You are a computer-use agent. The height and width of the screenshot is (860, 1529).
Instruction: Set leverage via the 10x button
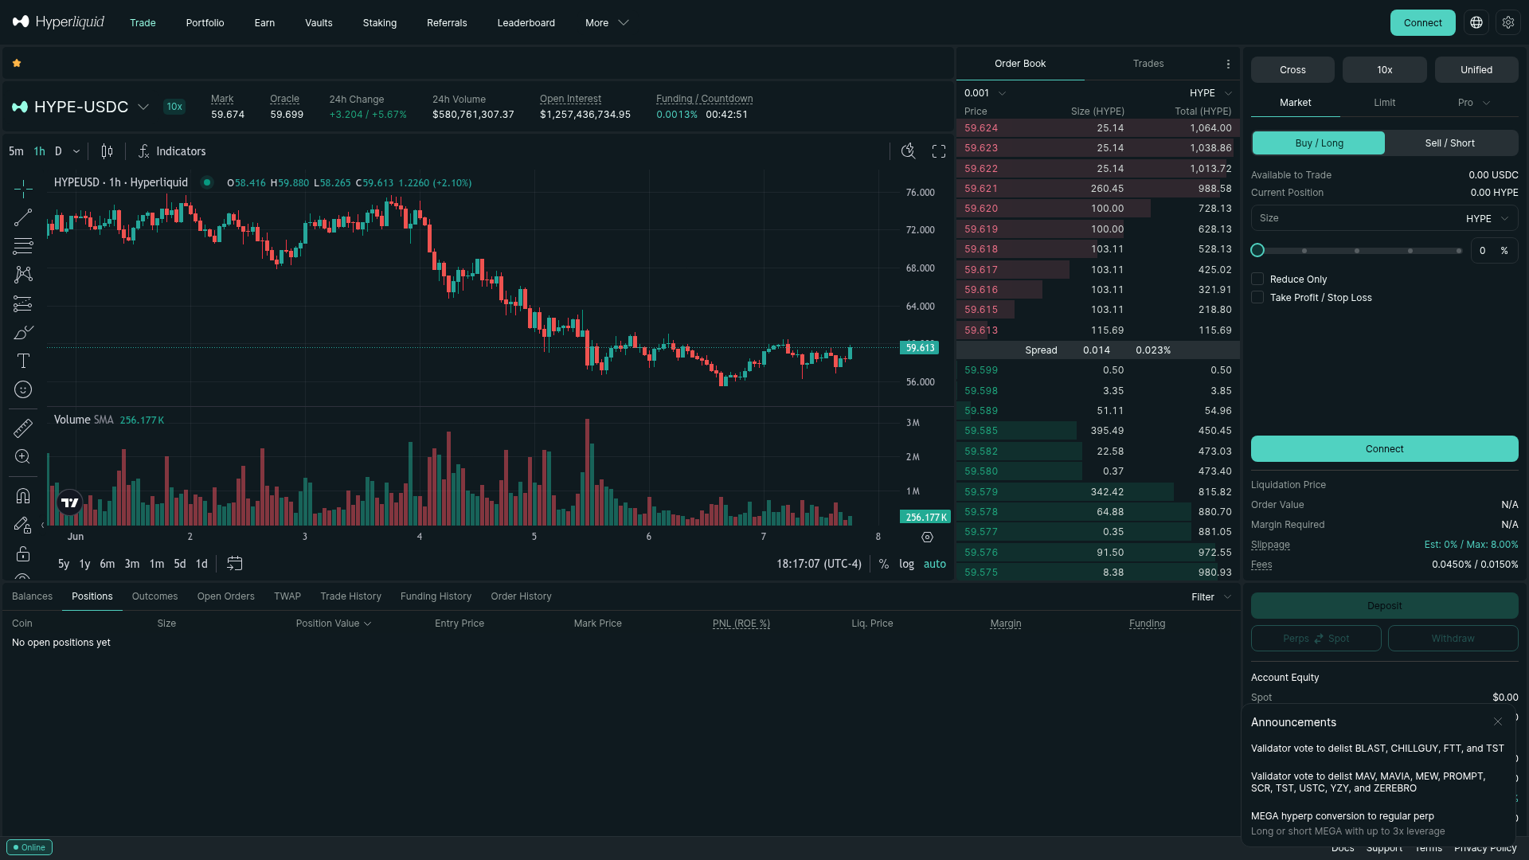tap(1385, 70)
